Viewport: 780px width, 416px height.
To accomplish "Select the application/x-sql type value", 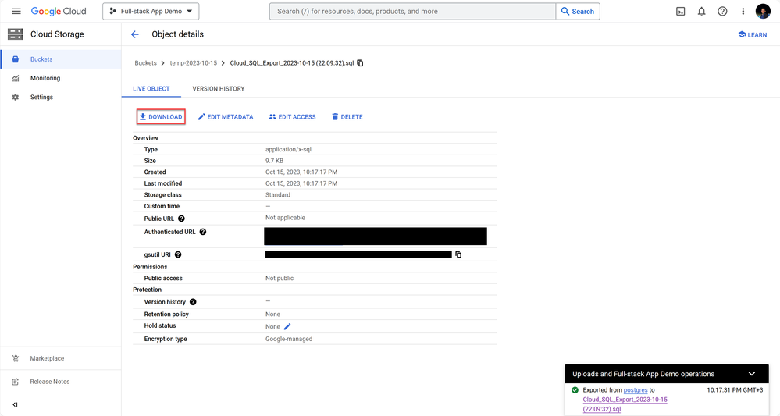I will pyautogui.click(x=288, y=149).
